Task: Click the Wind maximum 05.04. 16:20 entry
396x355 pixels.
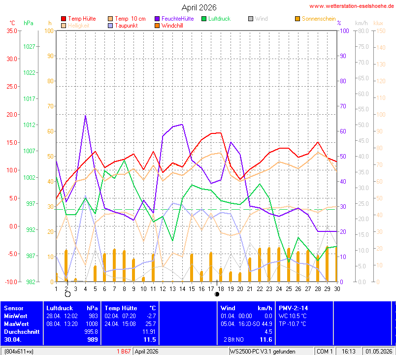Action: point(246,323)
